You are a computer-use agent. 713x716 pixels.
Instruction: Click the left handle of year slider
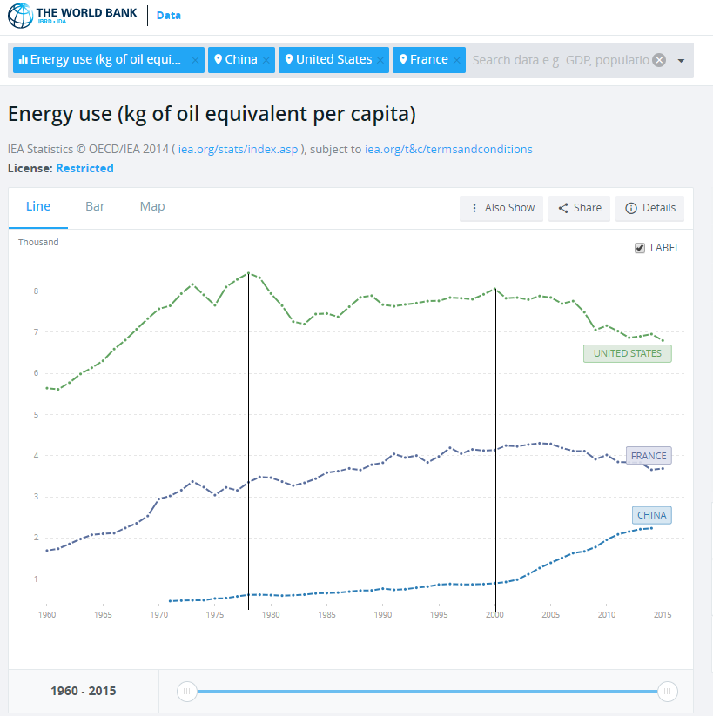[186, 692]
